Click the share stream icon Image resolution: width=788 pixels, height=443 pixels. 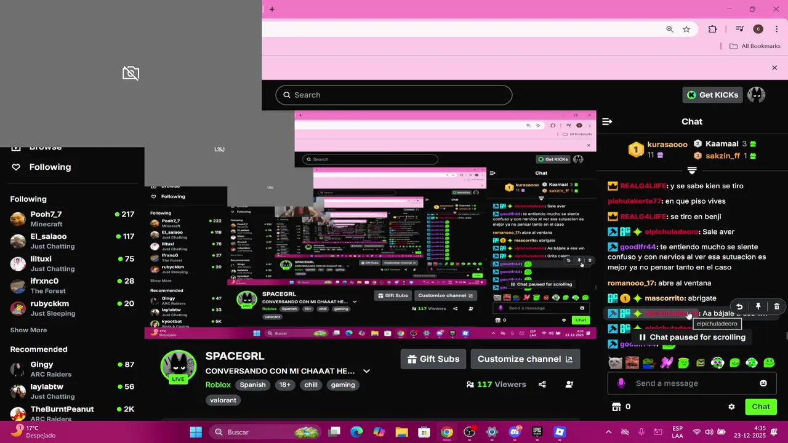point(542,385)
